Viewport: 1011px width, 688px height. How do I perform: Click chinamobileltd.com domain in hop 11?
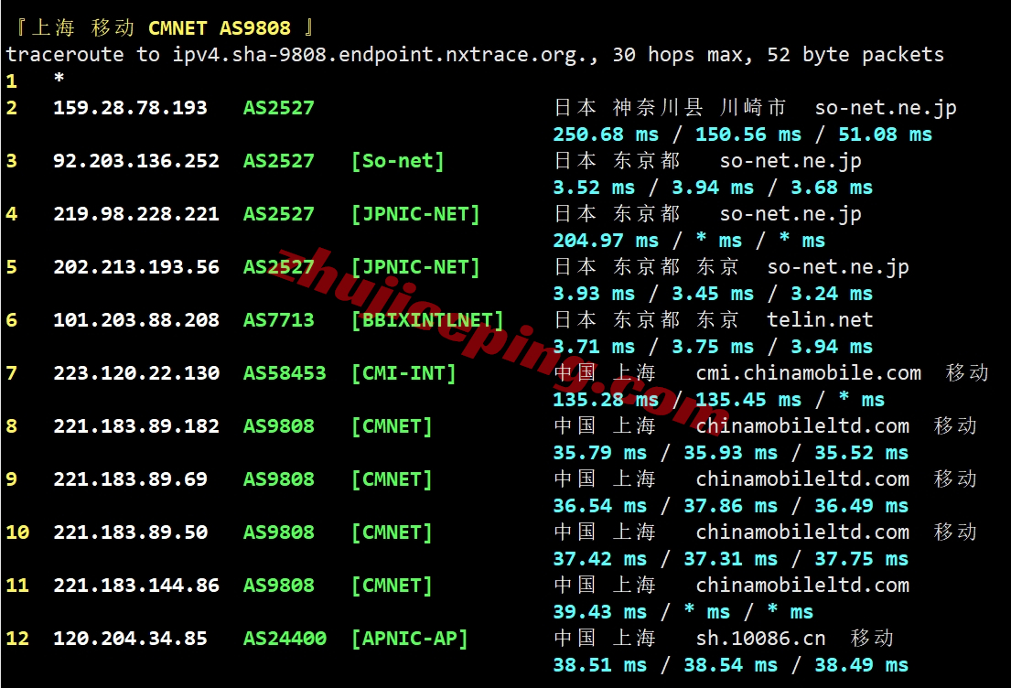point(802,586)
